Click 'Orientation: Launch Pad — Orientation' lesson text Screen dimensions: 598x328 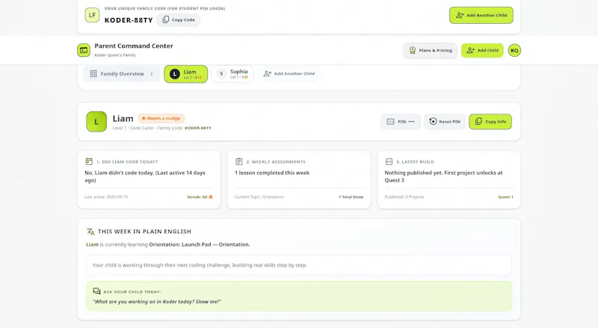(199, 244)
